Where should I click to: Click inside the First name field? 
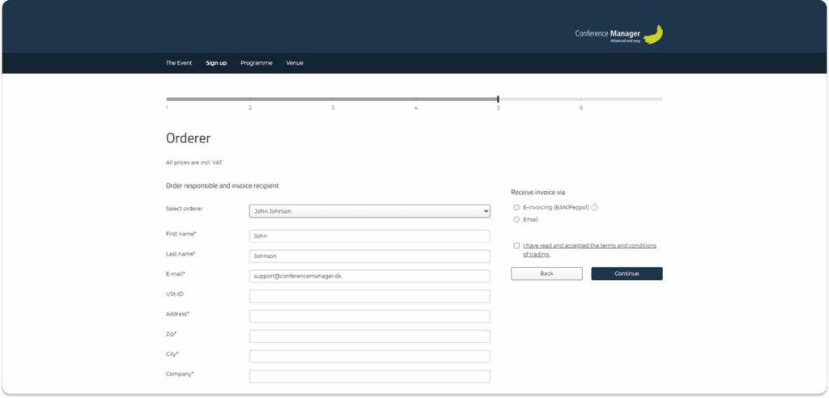[x=369, y=236]
